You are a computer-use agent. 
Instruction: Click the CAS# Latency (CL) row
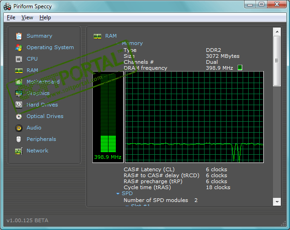click(175, 169)
